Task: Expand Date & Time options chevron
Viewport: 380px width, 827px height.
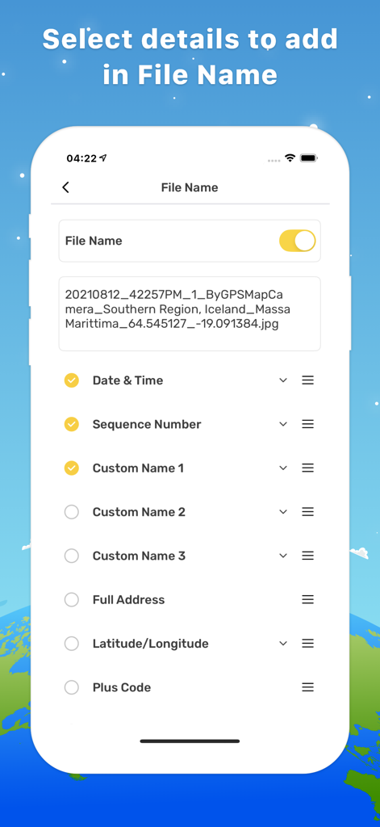Action: (283, 380)
